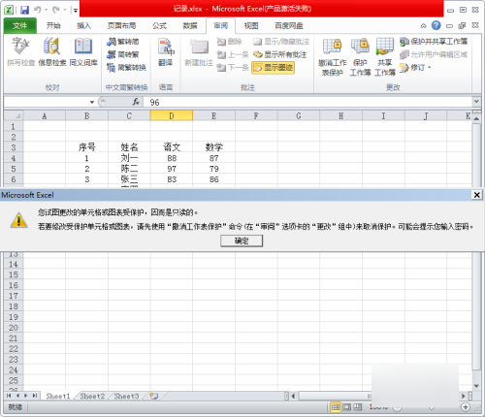Click Delete comment (删除) icon
485x417 pixels.
pos(229,42)
